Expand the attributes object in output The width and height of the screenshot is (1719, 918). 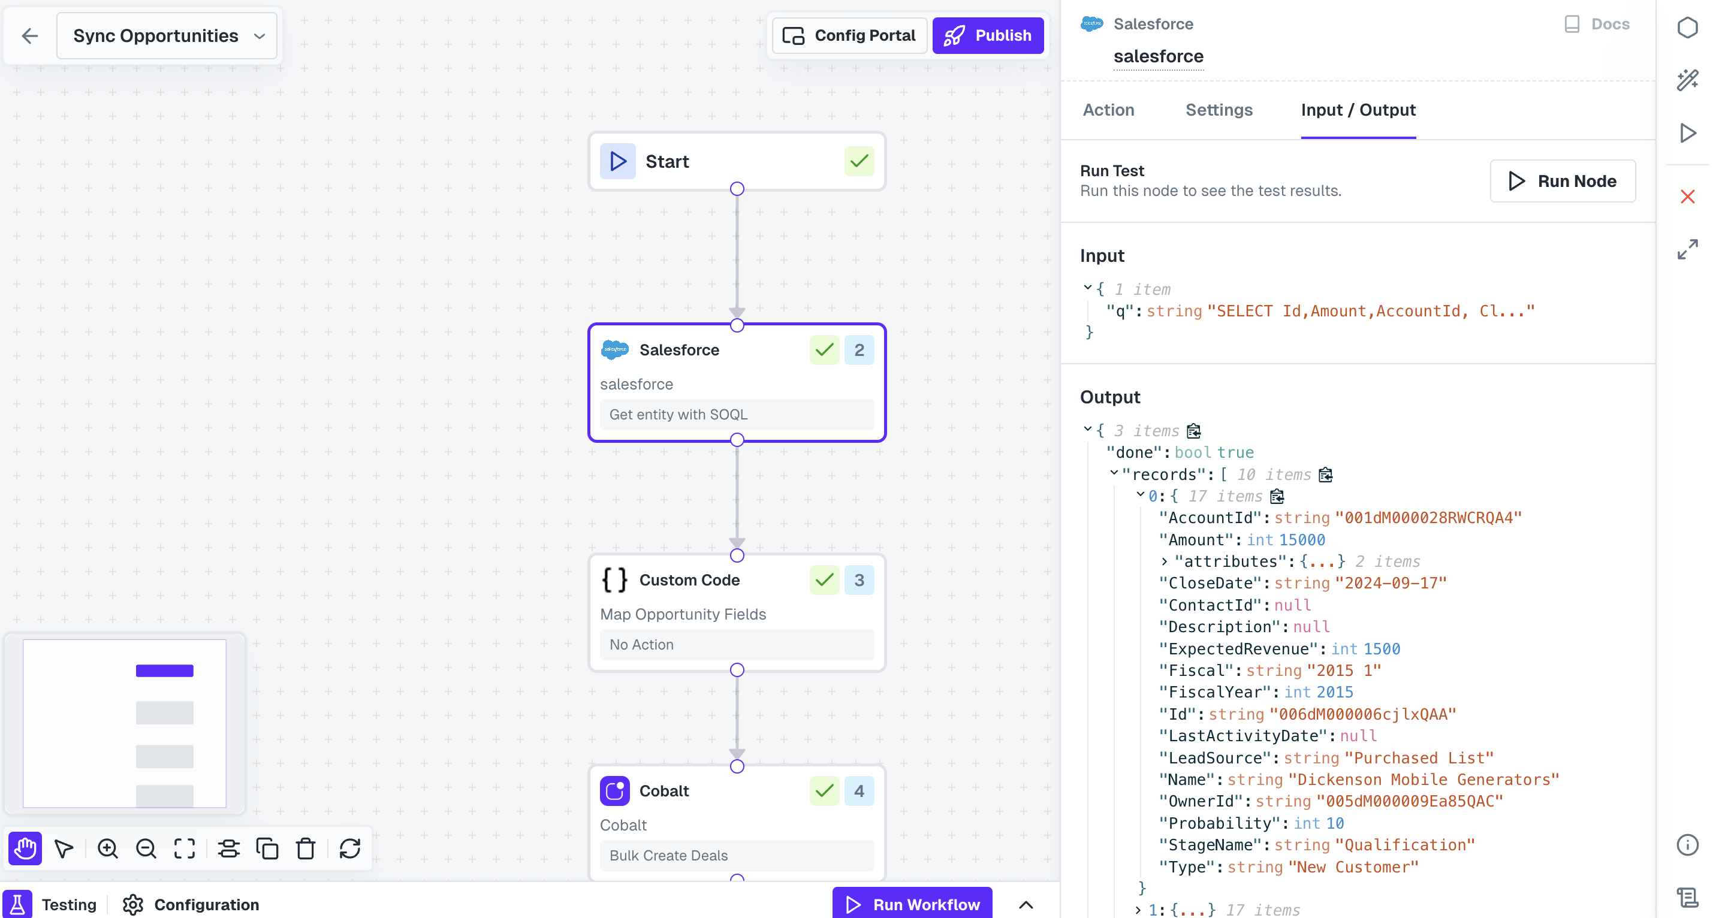click(x=1165, y=561)
